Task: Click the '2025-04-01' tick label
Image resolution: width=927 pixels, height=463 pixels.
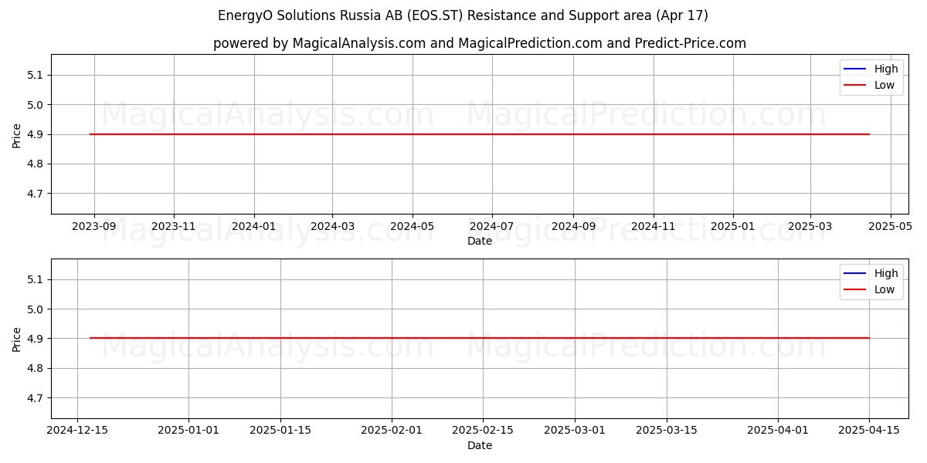Action: [778, 431]
